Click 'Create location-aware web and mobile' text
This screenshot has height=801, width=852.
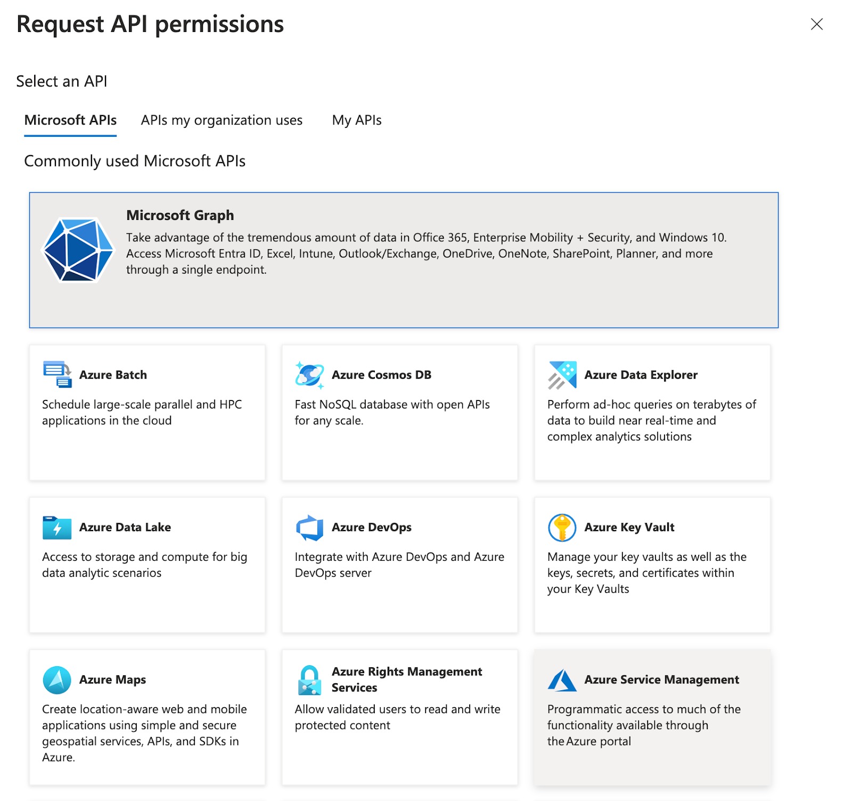144,733
